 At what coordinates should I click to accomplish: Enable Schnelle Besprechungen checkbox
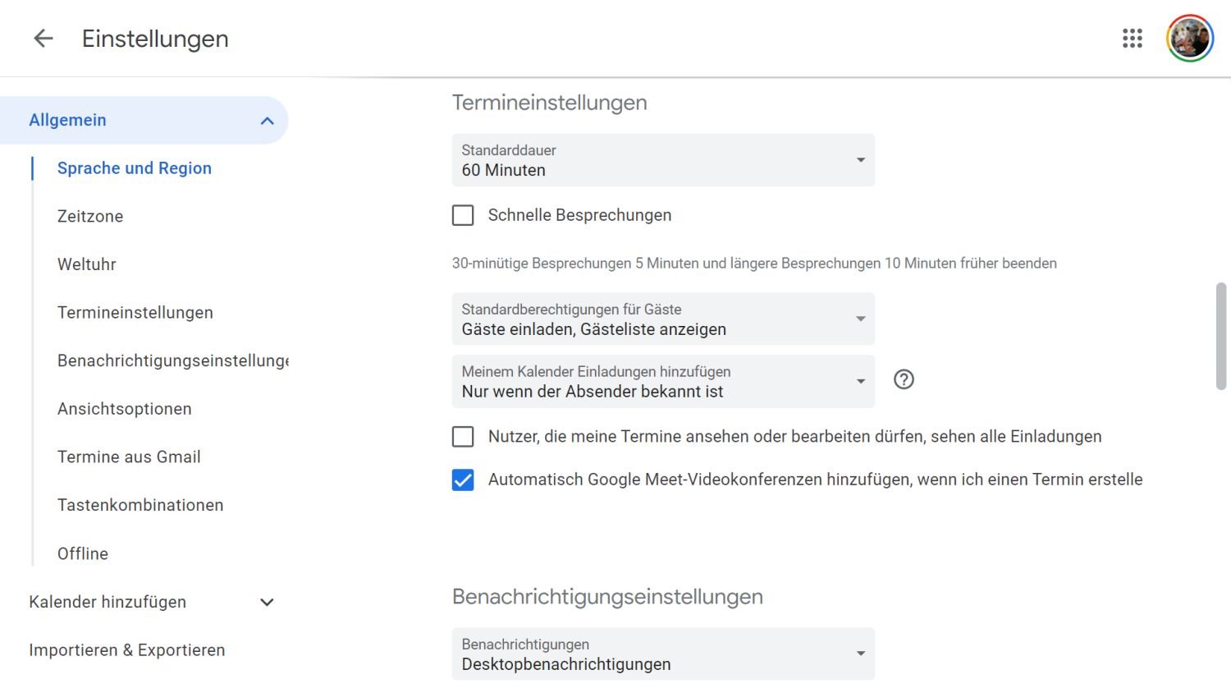click(x=463, y=215)
